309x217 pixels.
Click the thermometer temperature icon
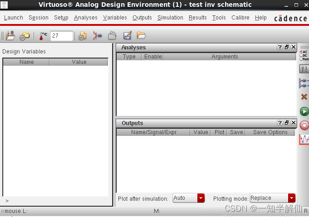(43, 36)
